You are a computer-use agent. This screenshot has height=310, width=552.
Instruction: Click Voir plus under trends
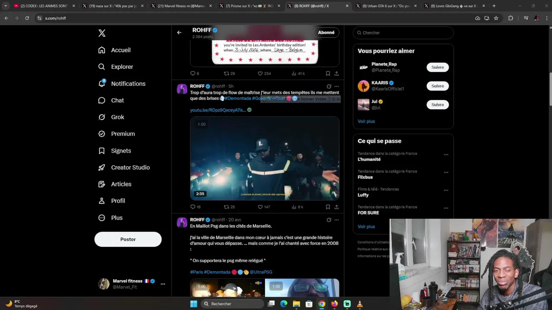[x=366, y=226]
